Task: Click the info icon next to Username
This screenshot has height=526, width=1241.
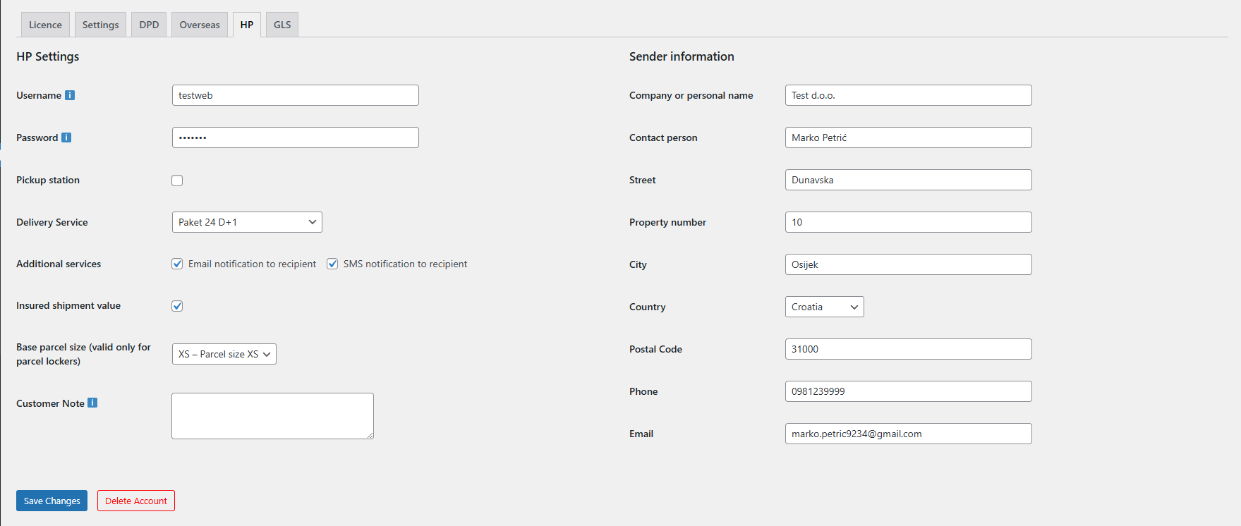Action: 70,95
